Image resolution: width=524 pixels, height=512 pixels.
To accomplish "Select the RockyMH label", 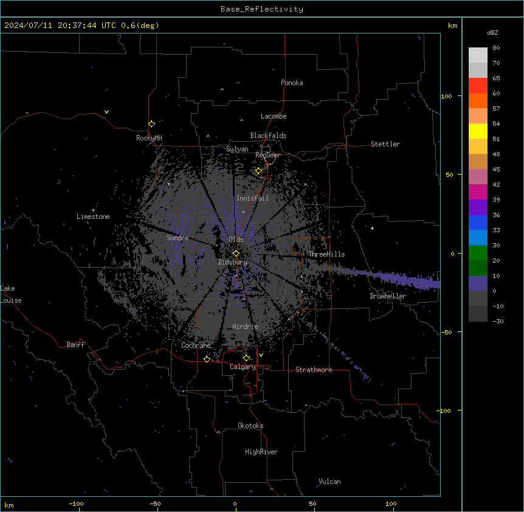I will [149, 138].
